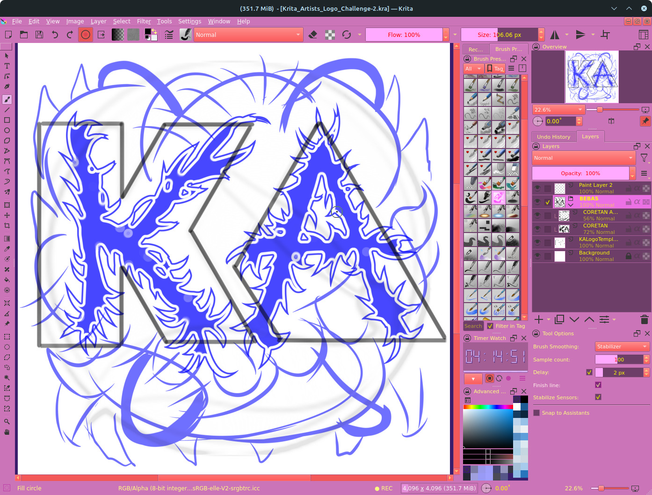This screenshot has width=652, height=495.
Task: Hide the KALogoTempl... layer
Action: point(537,242)
